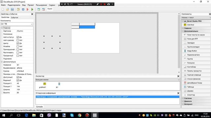The width and height of the screenshot is (211, 118).
Task: Click the New form toolbar icon
Action: pos(39,10)
